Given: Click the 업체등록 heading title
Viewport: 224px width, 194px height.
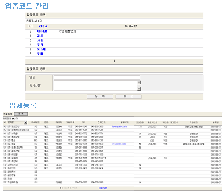Looking at the screenshot, I should pyautogui.click(x=23, y=105).
